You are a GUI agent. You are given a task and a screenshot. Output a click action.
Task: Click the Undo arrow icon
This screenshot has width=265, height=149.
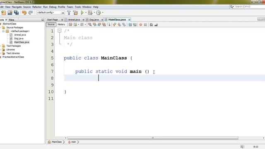click(24, 13)
